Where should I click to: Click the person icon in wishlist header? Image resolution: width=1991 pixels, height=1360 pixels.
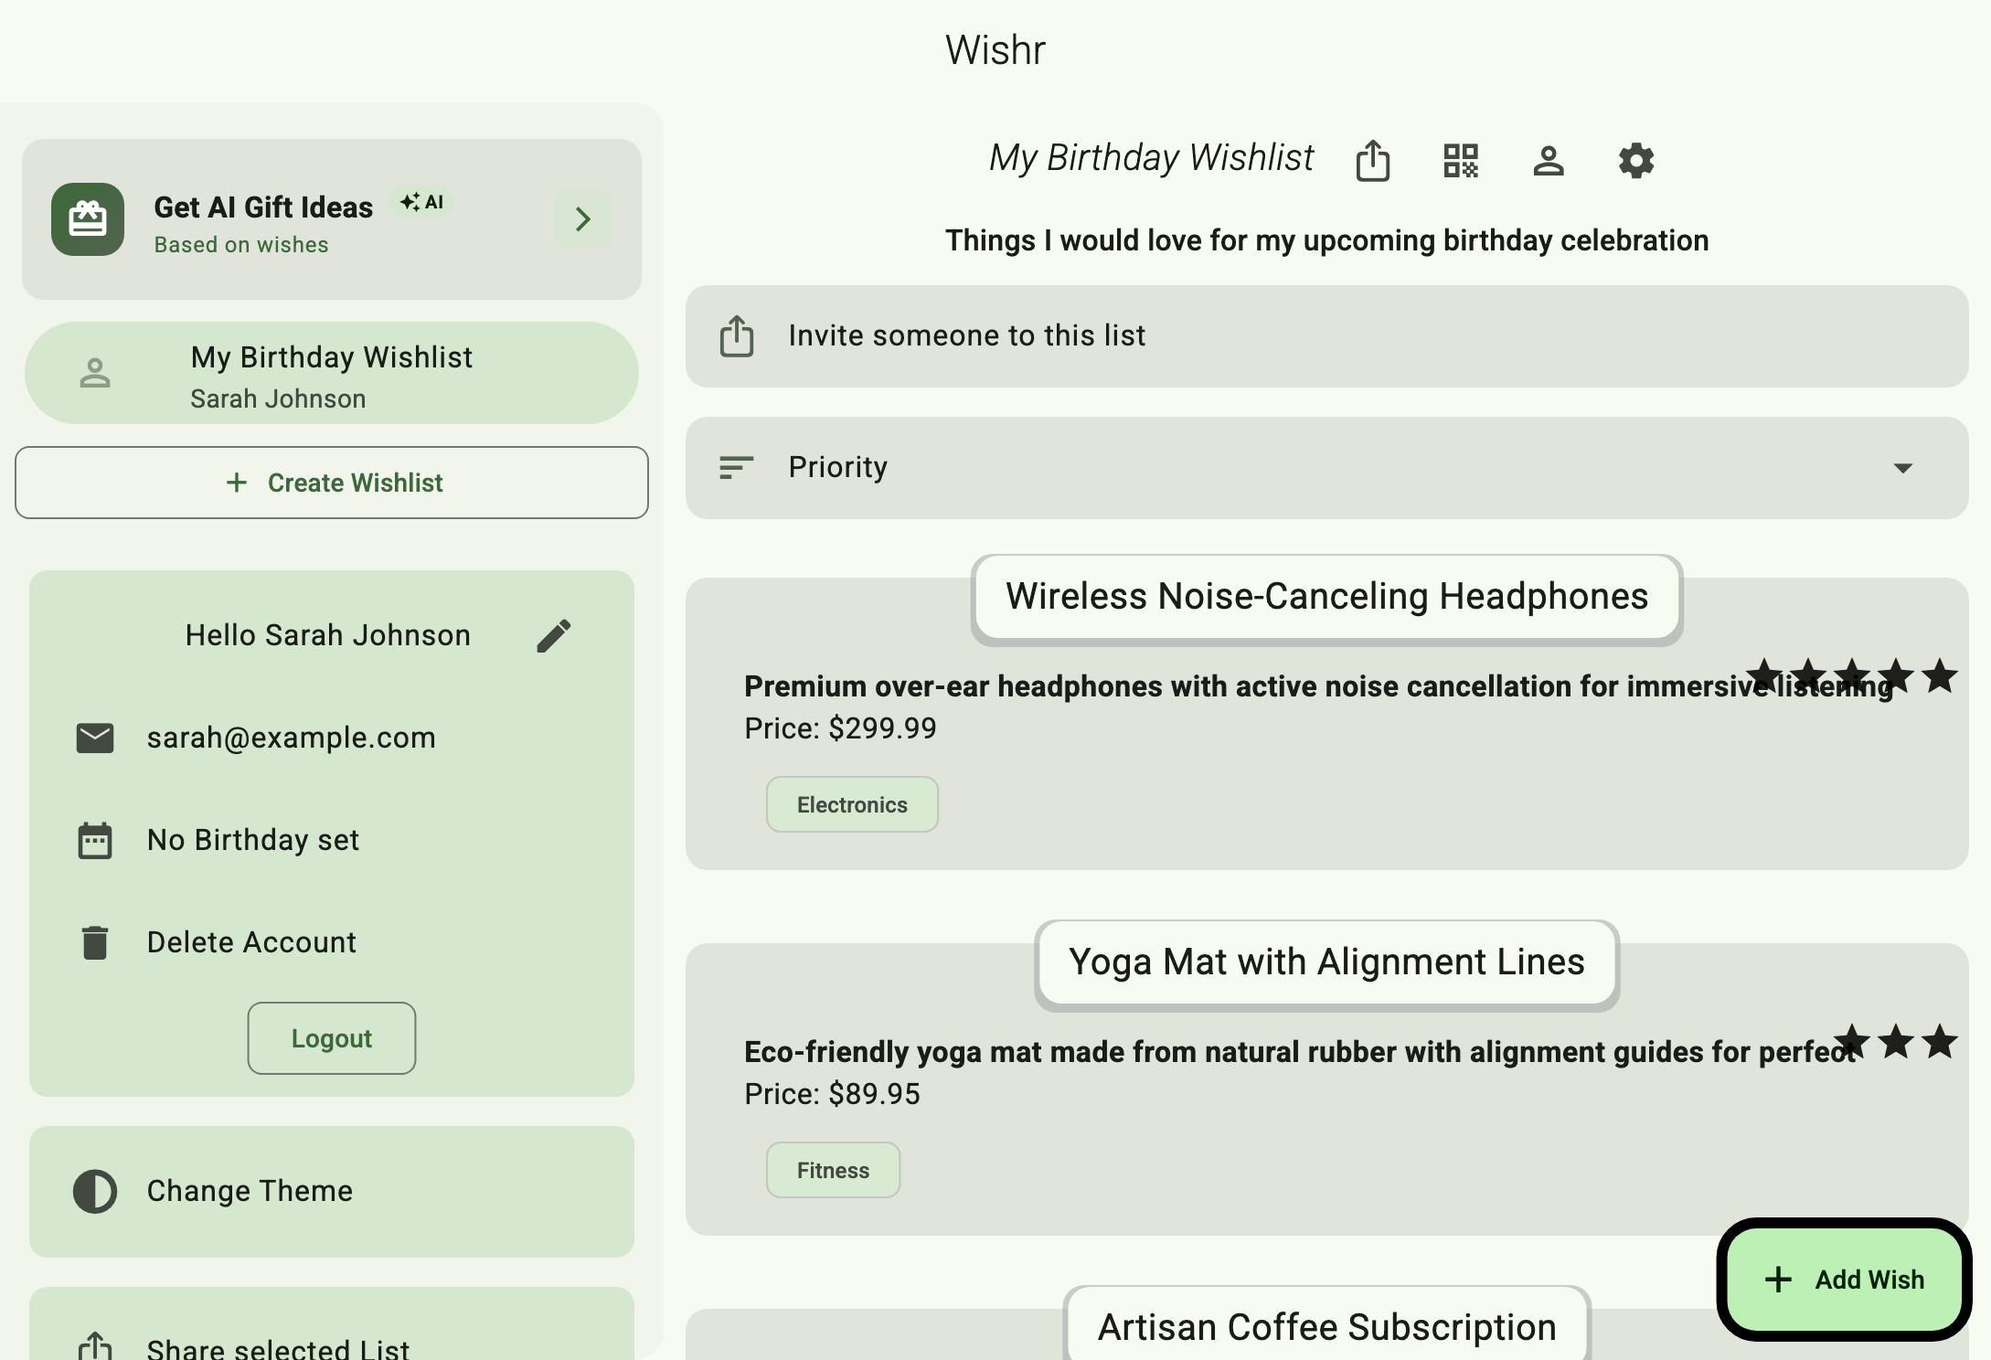[1548, 162]
